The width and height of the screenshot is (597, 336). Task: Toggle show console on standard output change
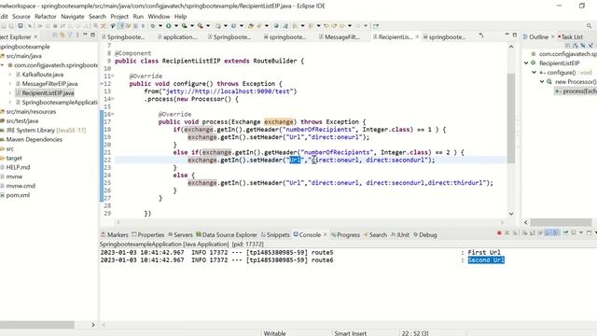point(547,232)
